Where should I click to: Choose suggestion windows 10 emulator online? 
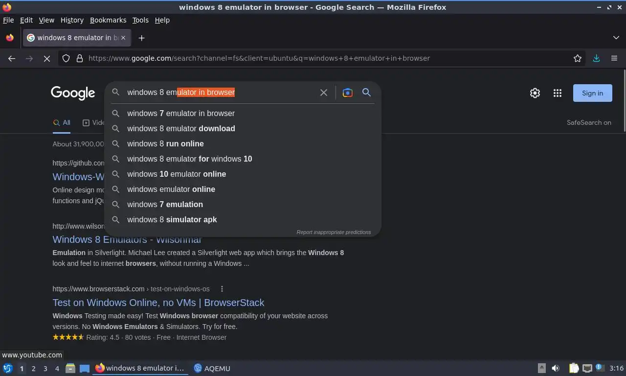tap(243, 174)
